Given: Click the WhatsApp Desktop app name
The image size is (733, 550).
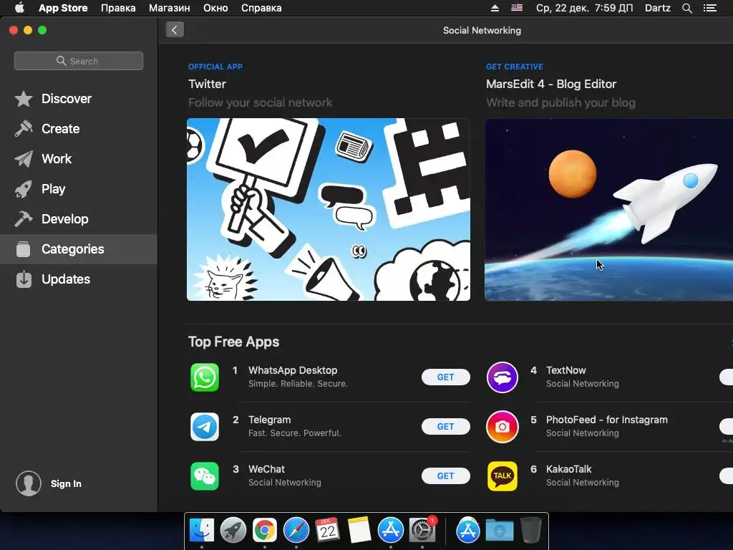Looking at the screenshot, I should (293, 370).
